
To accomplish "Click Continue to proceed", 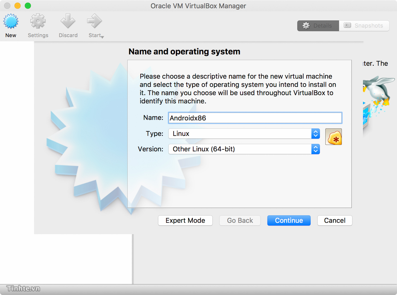I will point(289,220).
